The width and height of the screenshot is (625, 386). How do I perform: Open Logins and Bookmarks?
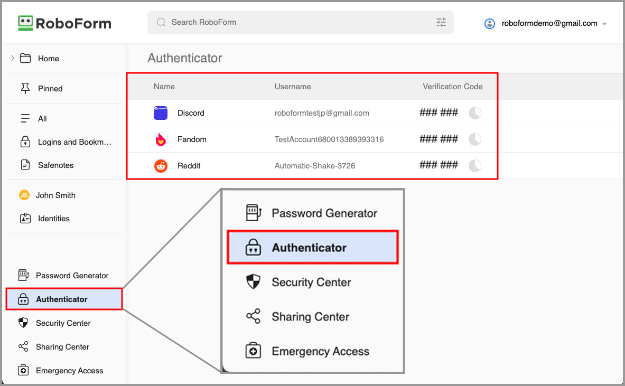tap(74, 142)
